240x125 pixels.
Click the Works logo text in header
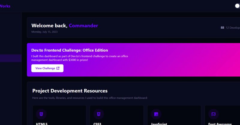pyautogui.click(x=5, y=6)
